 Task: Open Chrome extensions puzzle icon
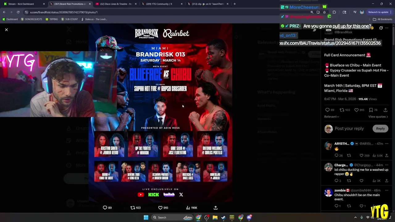pyautogui.click(x=334, y=12)
